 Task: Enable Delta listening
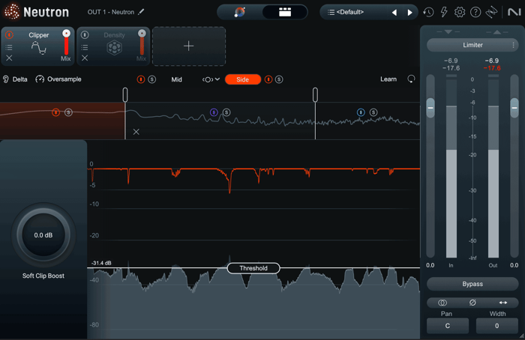16,79
